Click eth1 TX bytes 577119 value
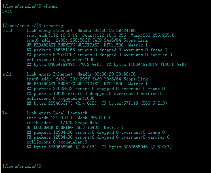 pos(131,103)
